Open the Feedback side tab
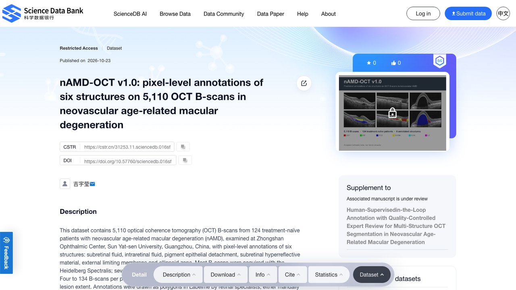 (x=6, y=253)
